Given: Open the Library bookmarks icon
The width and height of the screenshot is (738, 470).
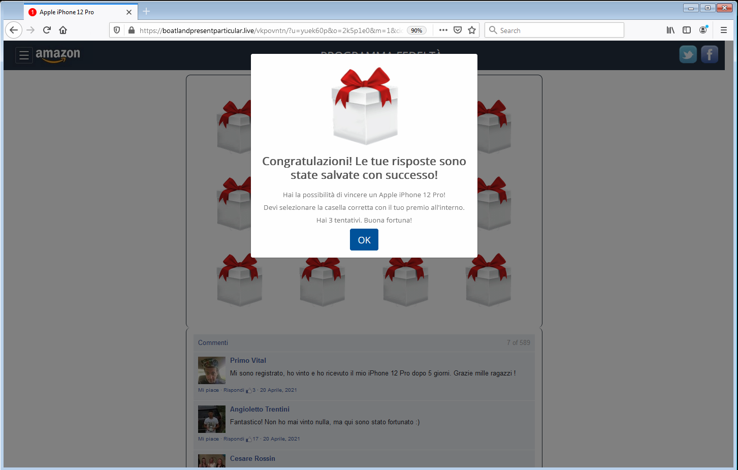Looking at the screenshot, I should [x=670, y=30].
